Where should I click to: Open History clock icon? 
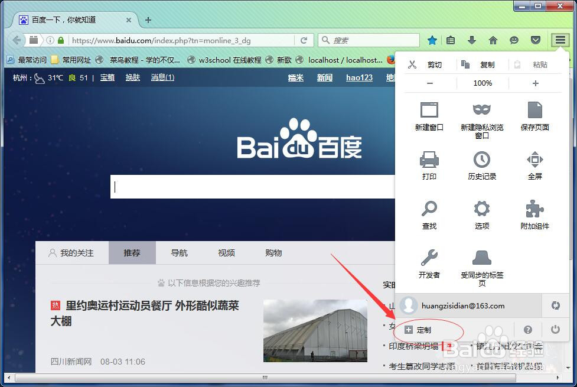[482, 165]
